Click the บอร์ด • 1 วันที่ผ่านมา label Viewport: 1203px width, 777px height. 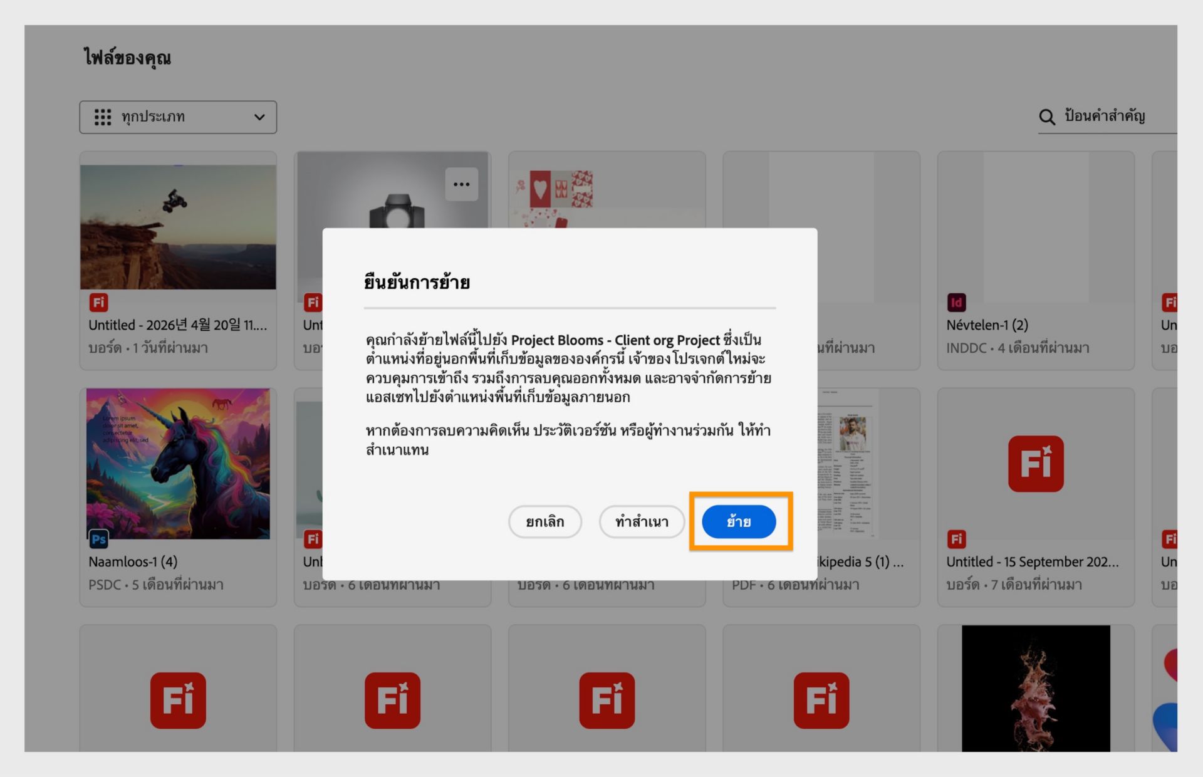pos(148,348)
